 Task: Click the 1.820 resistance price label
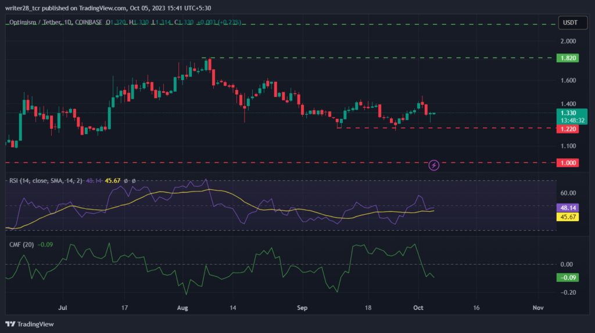coord(567,58)
